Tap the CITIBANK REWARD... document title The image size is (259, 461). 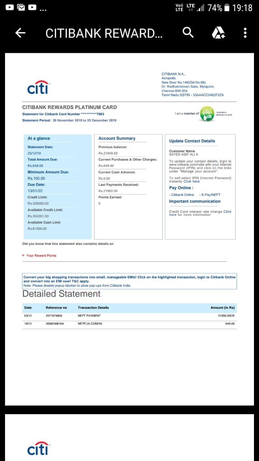click(x=104, y=33)
